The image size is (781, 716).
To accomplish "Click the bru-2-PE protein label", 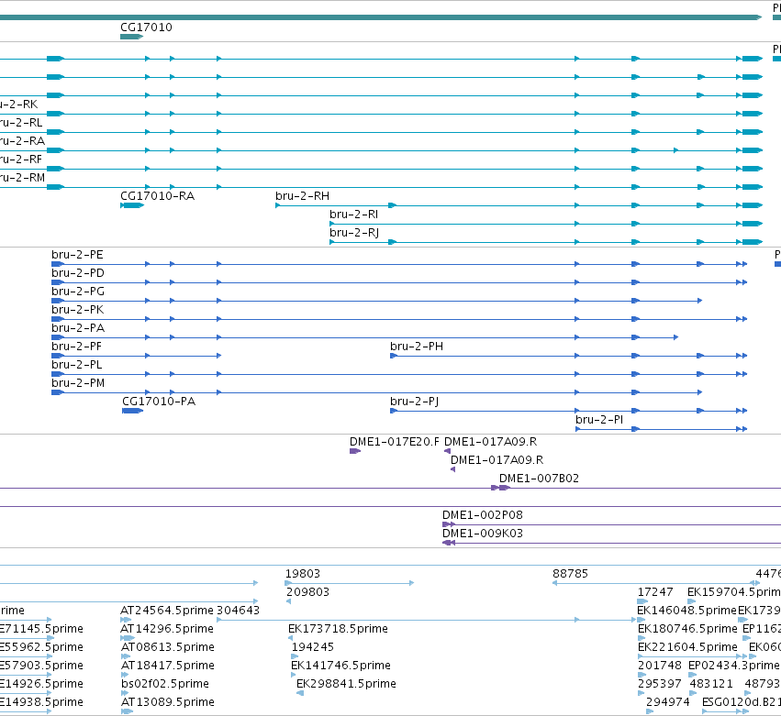I will click(77, 255).
